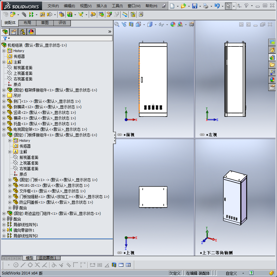Switch to the 运动算例1 tab
The width and height of the screenshot is (277, 277).
(x=48, y=258)
